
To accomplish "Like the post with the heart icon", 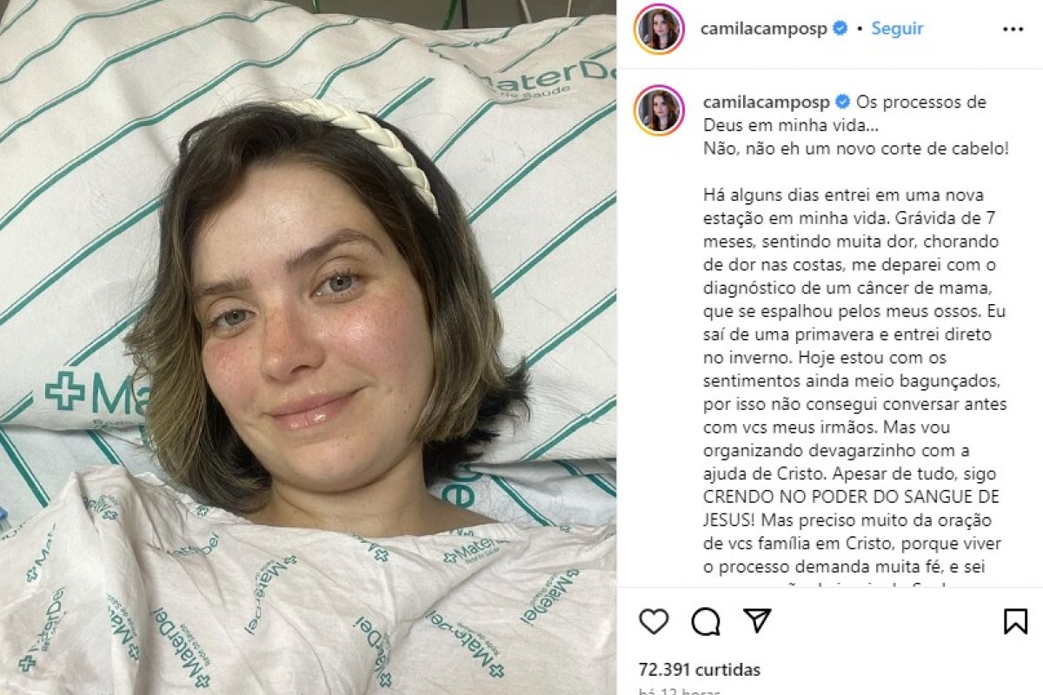I will point(654,621).
